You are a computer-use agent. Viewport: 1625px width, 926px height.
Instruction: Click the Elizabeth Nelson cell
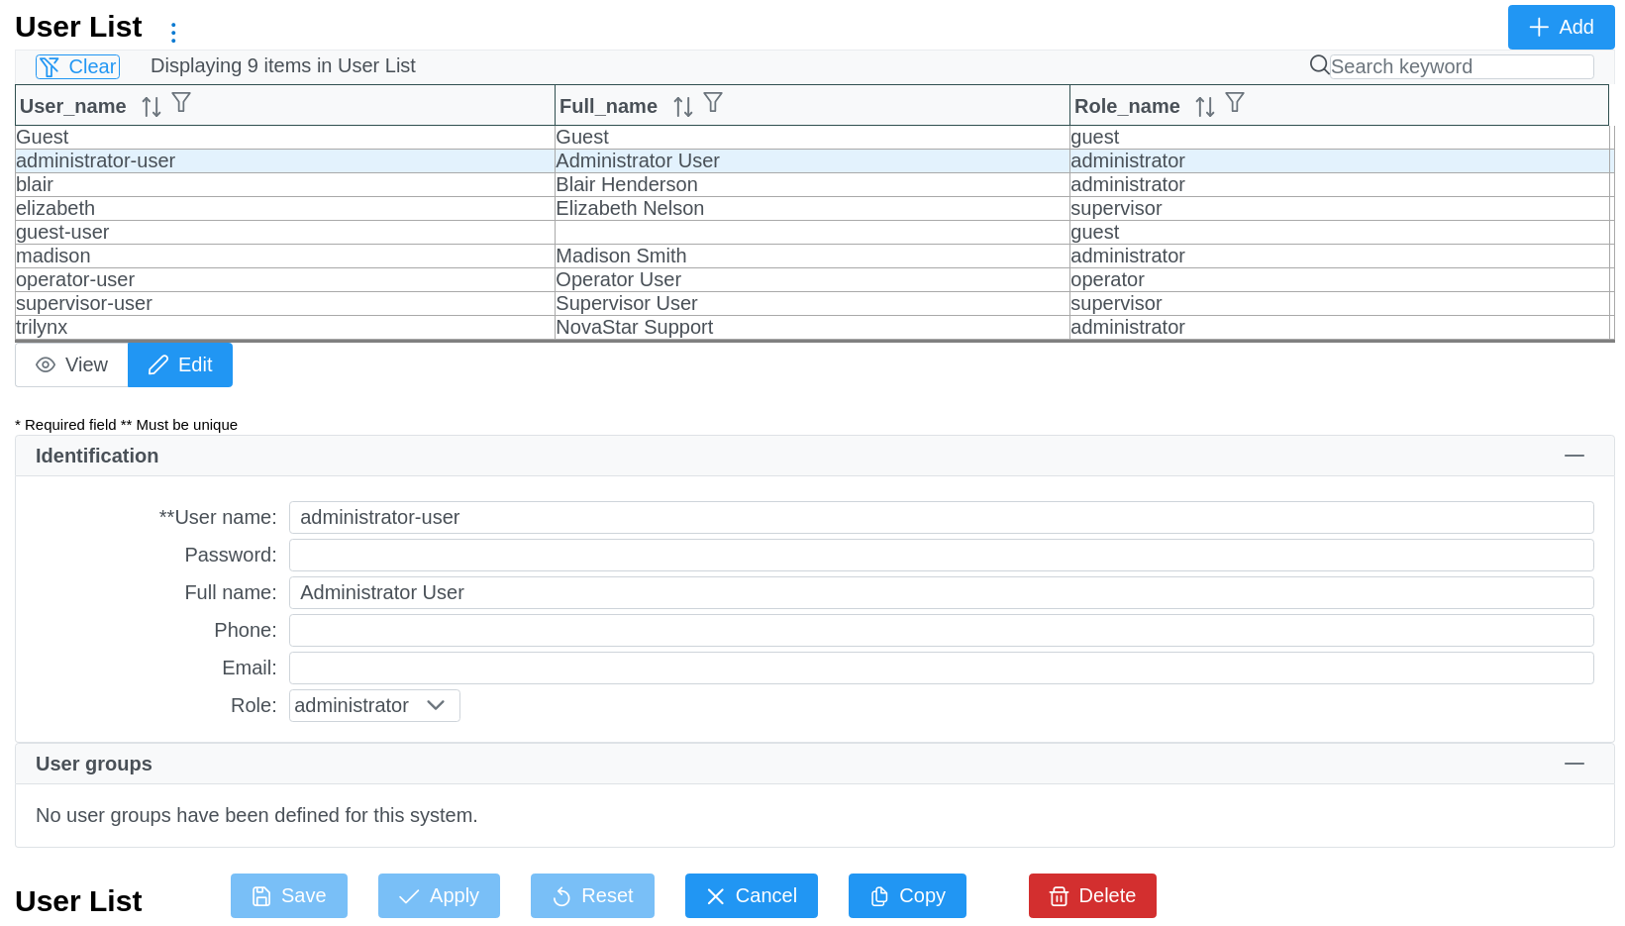click(x=812, y=208)
